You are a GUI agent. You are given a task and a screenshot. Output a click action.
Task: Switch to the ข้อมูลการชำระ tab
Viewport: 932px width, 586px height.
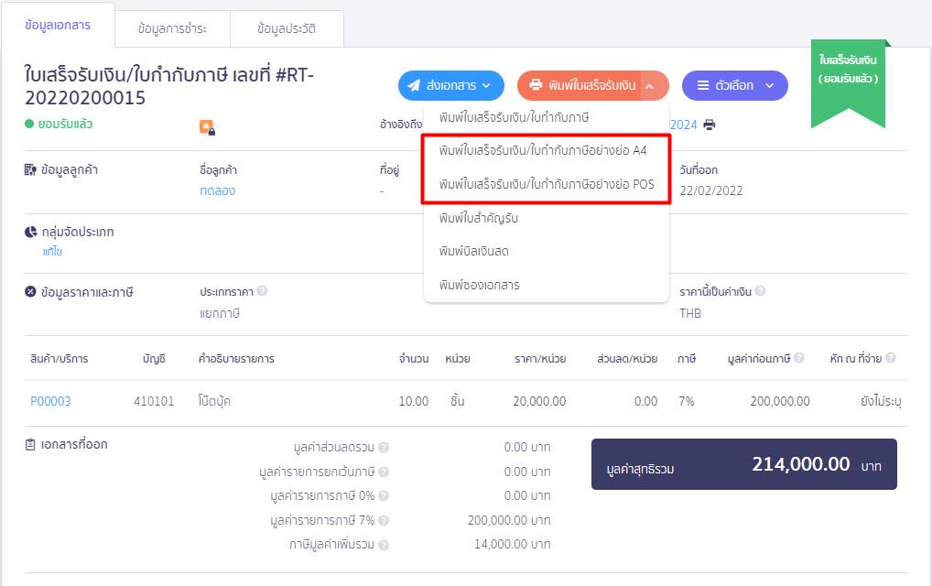[x=172, y=28]
